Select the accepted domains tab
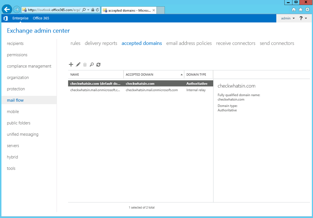The width and height of the screenshot is (313, 218). click(x=142, y=43)
